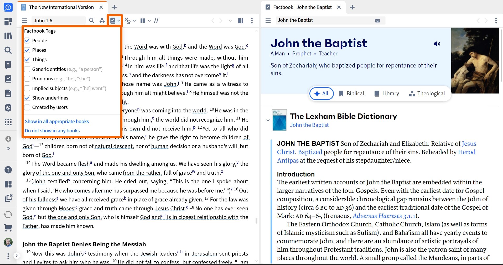Uncheck the People tag checkbox
503x265 pixels.
[27, 40]
